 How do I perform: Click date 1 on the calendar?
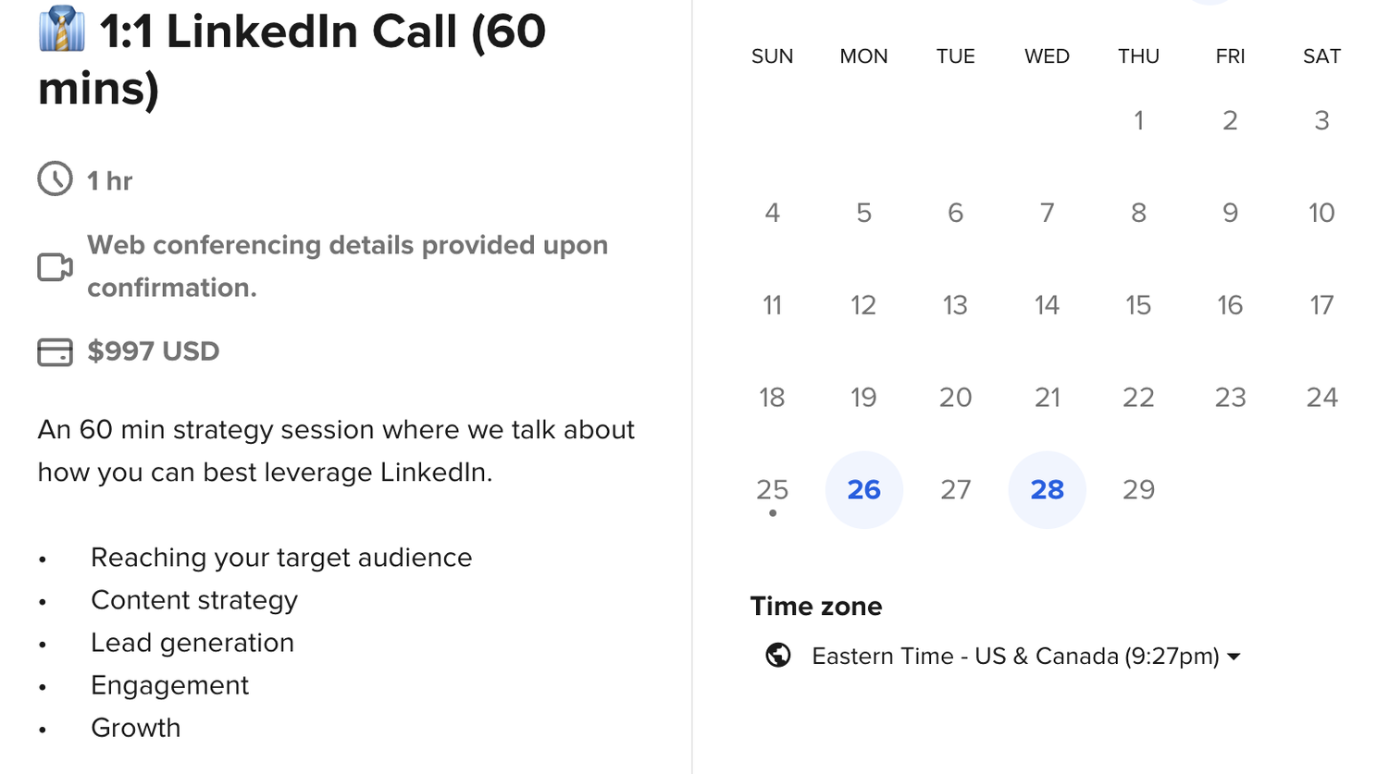[1138, 120]
